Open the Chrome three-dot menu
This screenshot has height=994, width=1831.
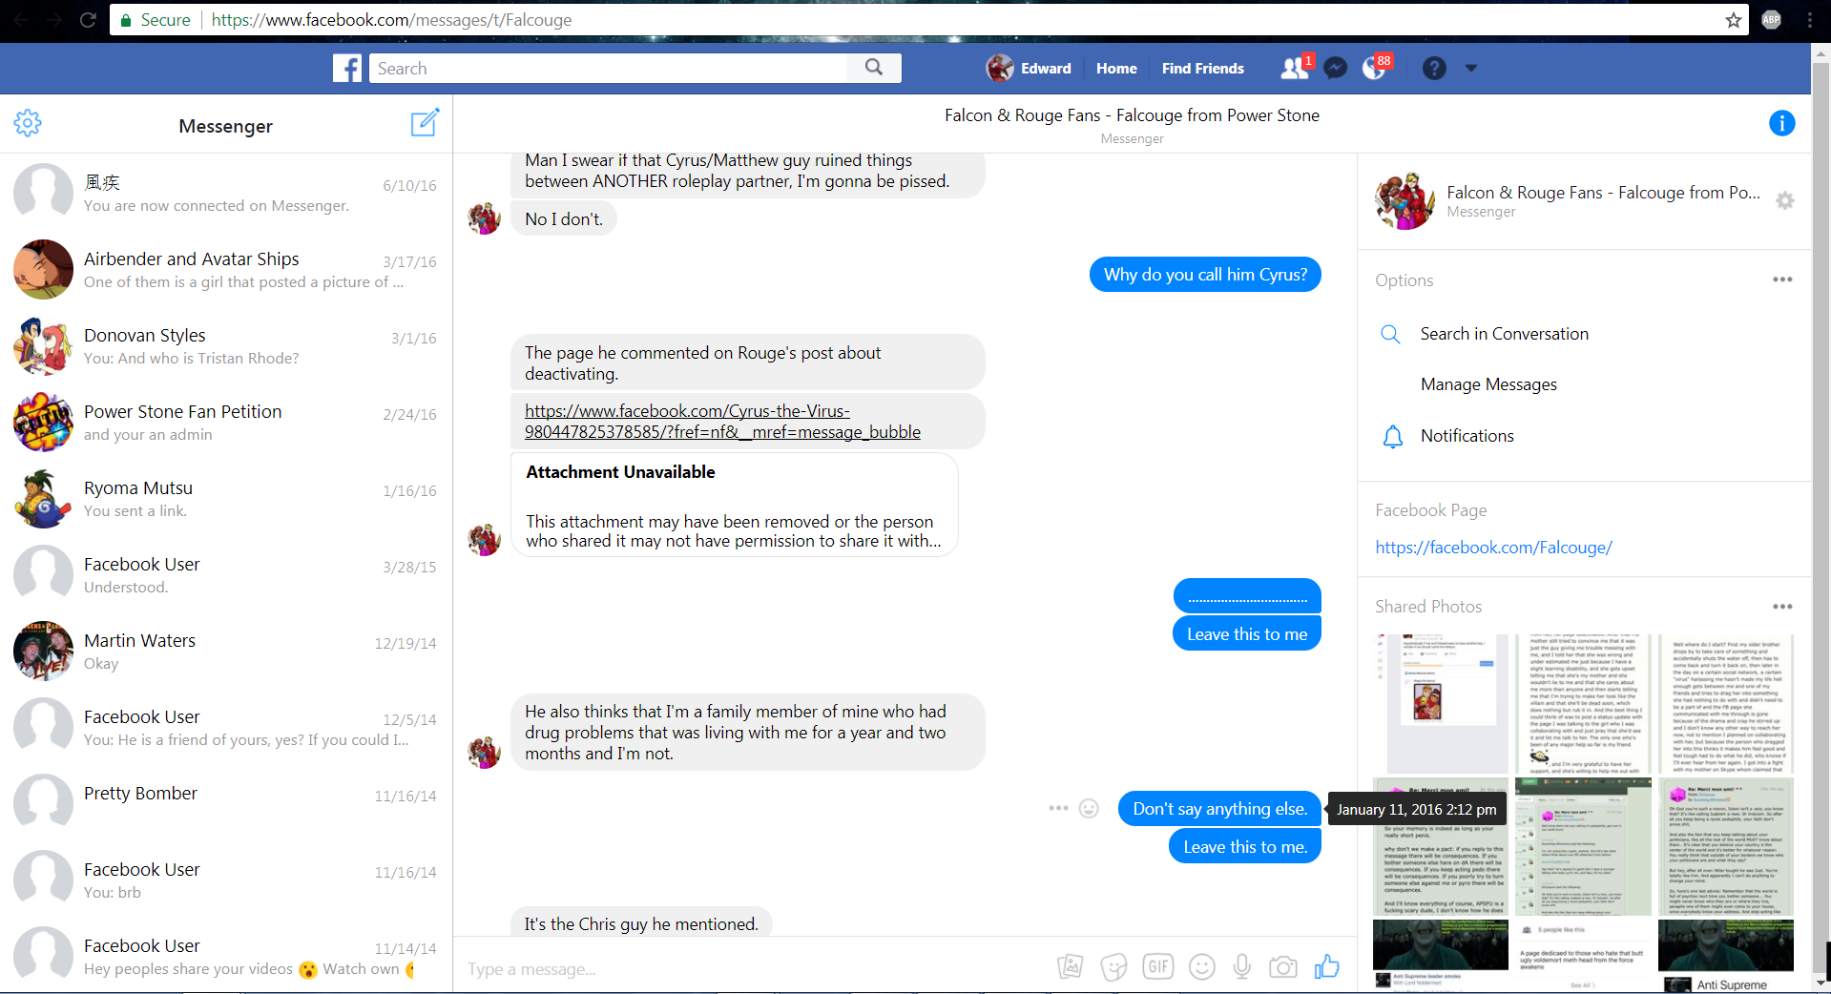(x=1810, y=20)
